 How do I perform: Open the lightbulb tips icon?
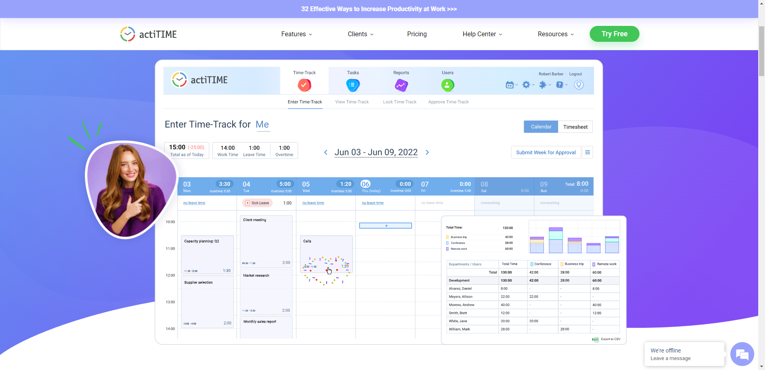click(579, 84)
